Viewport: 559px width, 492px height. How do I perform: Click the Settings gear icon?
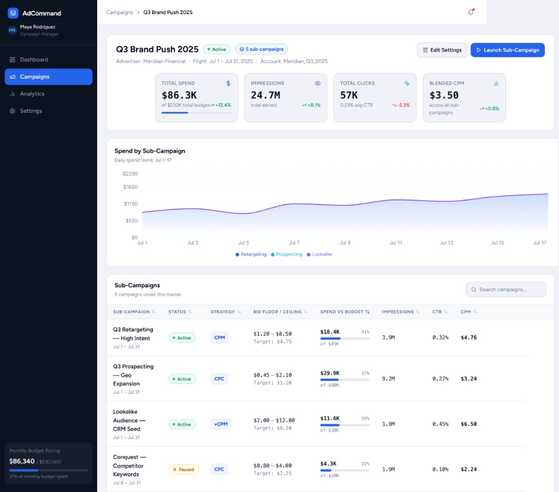click(x=13, y=111)
